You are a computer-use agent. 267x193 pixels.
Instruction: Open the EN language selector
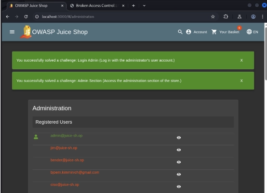(x=253, y=32)
